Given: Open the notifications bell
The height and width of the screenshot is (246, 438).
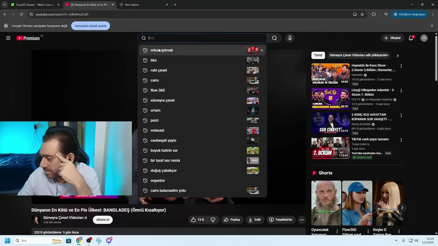Looking at the screenshot, I should pos(411,38).
